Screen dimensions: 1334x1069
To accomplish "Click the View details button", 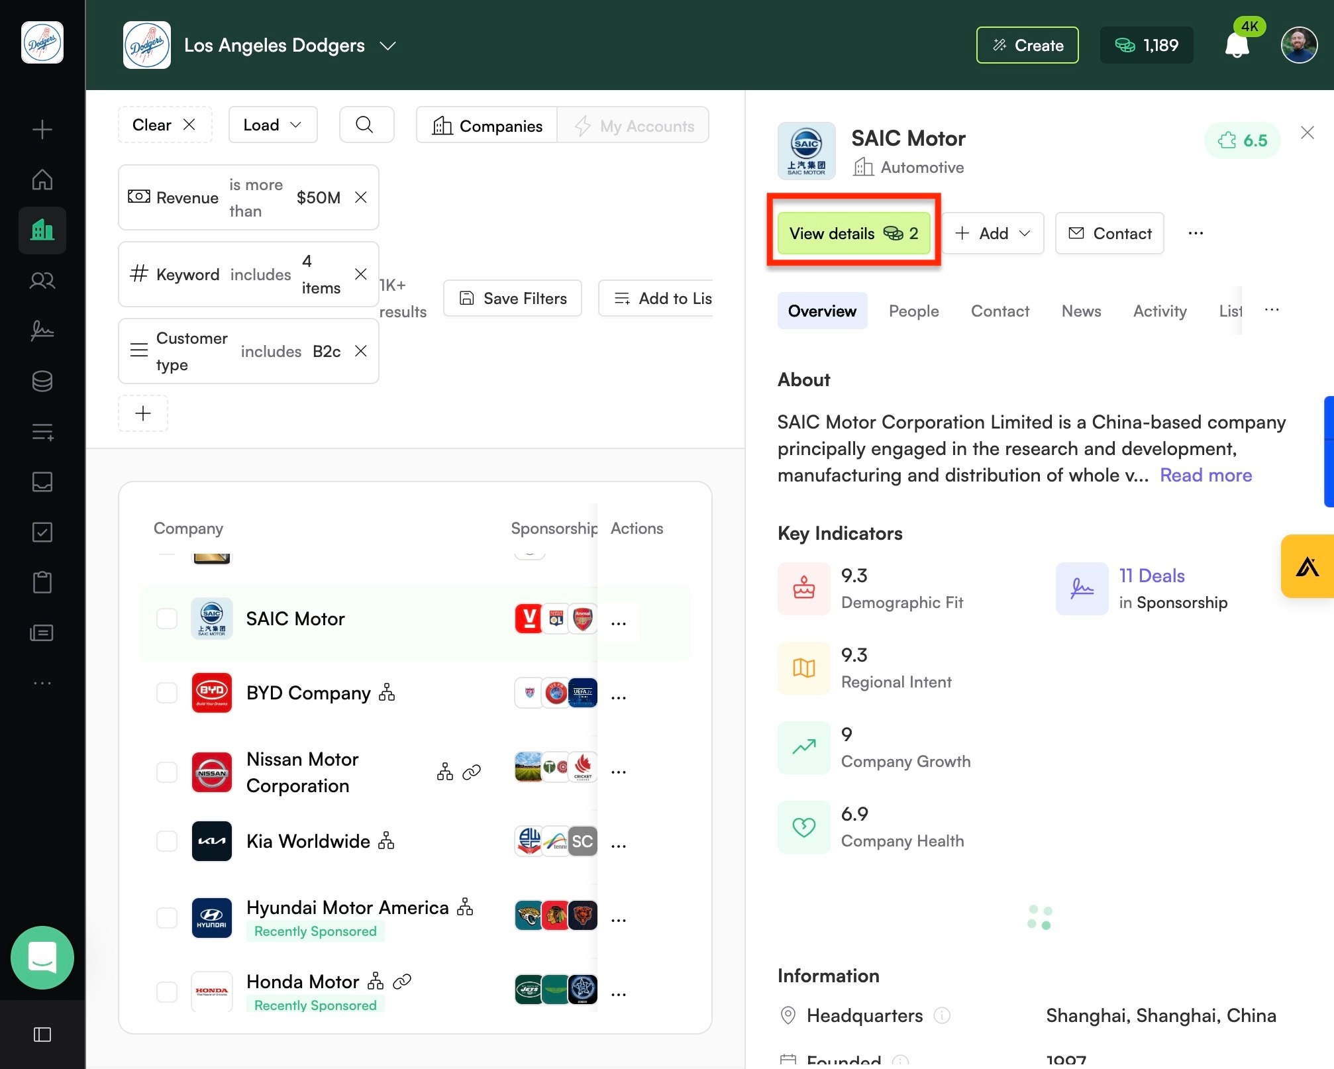I will [x=854, y=233].
